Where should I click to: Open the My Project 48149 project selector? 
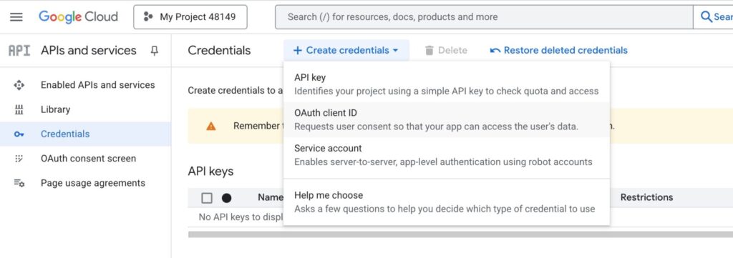pos(190,17)
